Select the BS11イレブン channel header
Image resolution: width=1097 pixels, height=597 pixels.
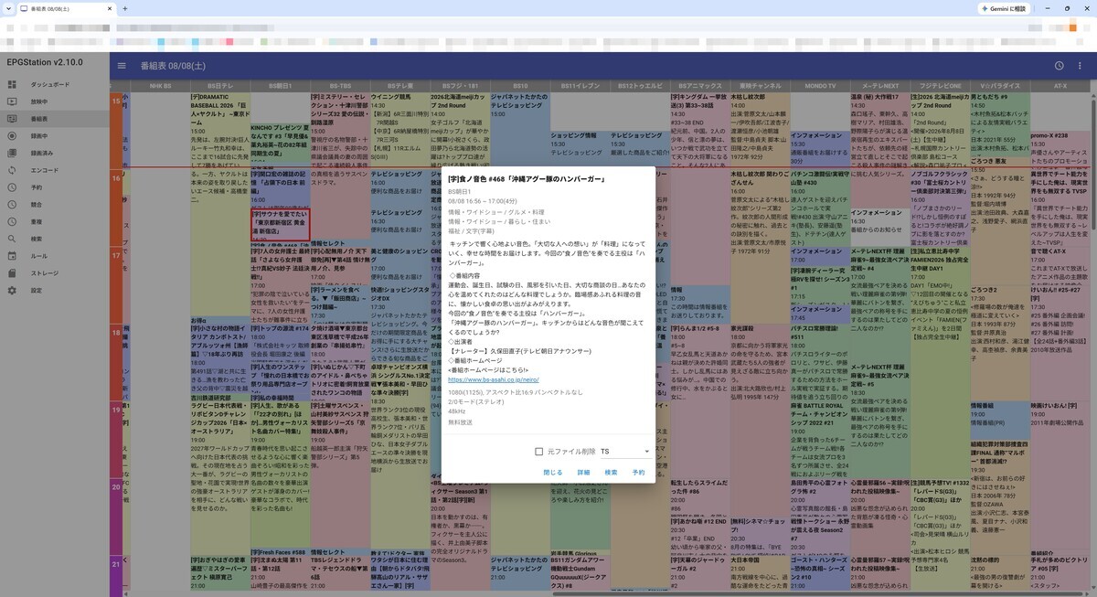[580, 86]
